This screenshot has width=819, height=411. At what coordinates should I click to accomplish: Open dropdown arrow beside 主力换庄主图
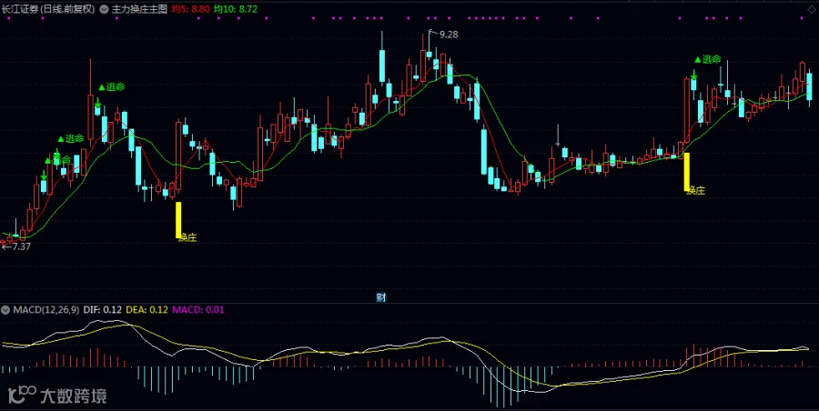[x=104, y=9]
